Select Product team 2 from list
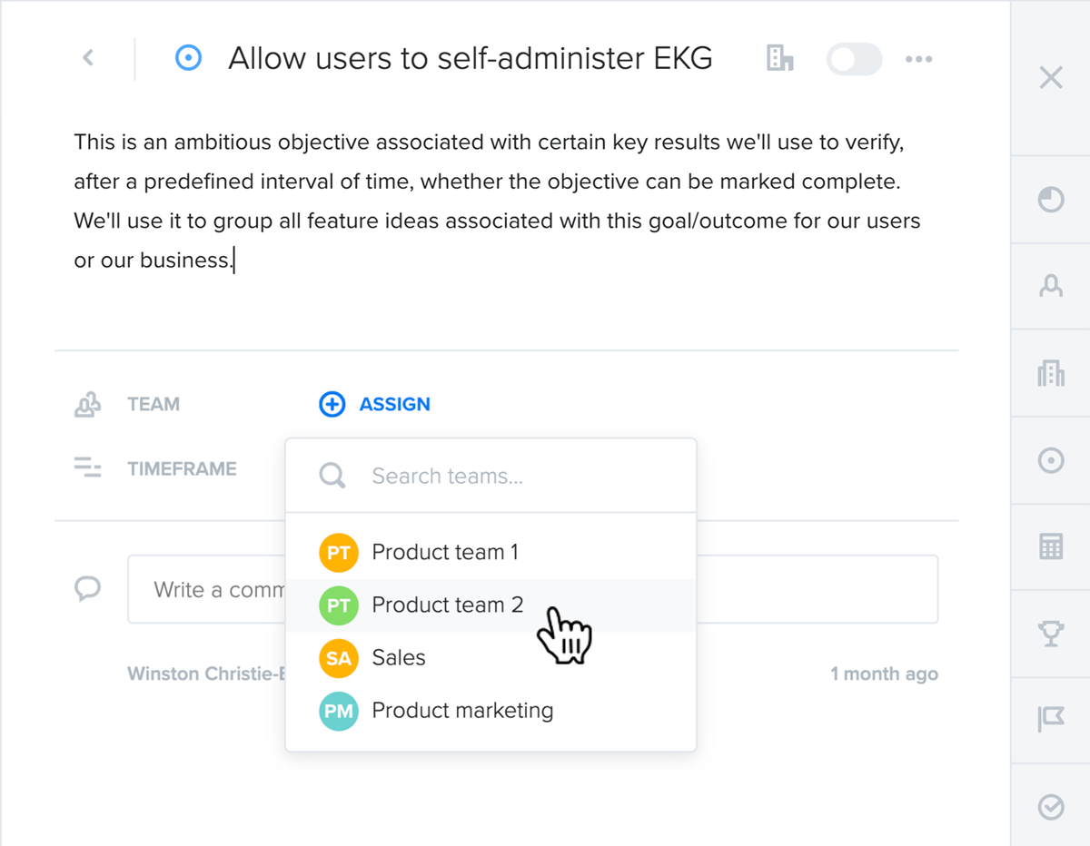 pos(491,605)
